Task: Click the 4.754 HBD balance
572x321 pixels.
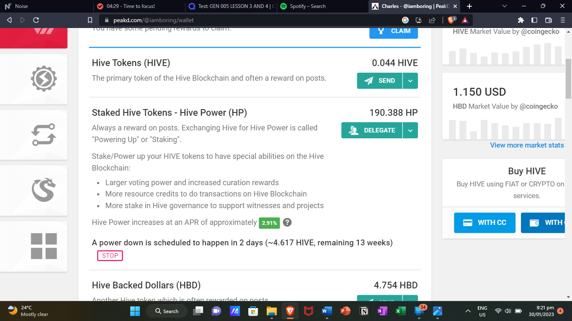Action: [396, 285]
